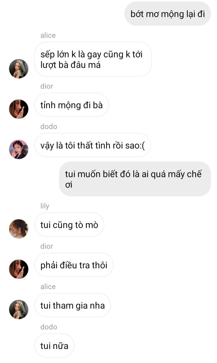Select the 'tỉnh mộng đi bà' bubble
This screenshot has height=363, width=217.
tap(71, 105)
